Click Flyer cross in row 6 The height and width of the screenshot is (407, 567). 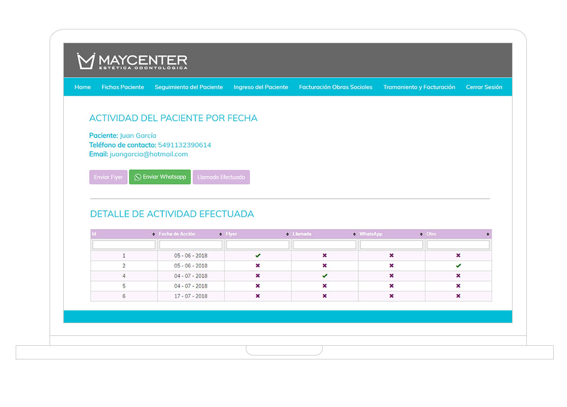coord(258,296)
